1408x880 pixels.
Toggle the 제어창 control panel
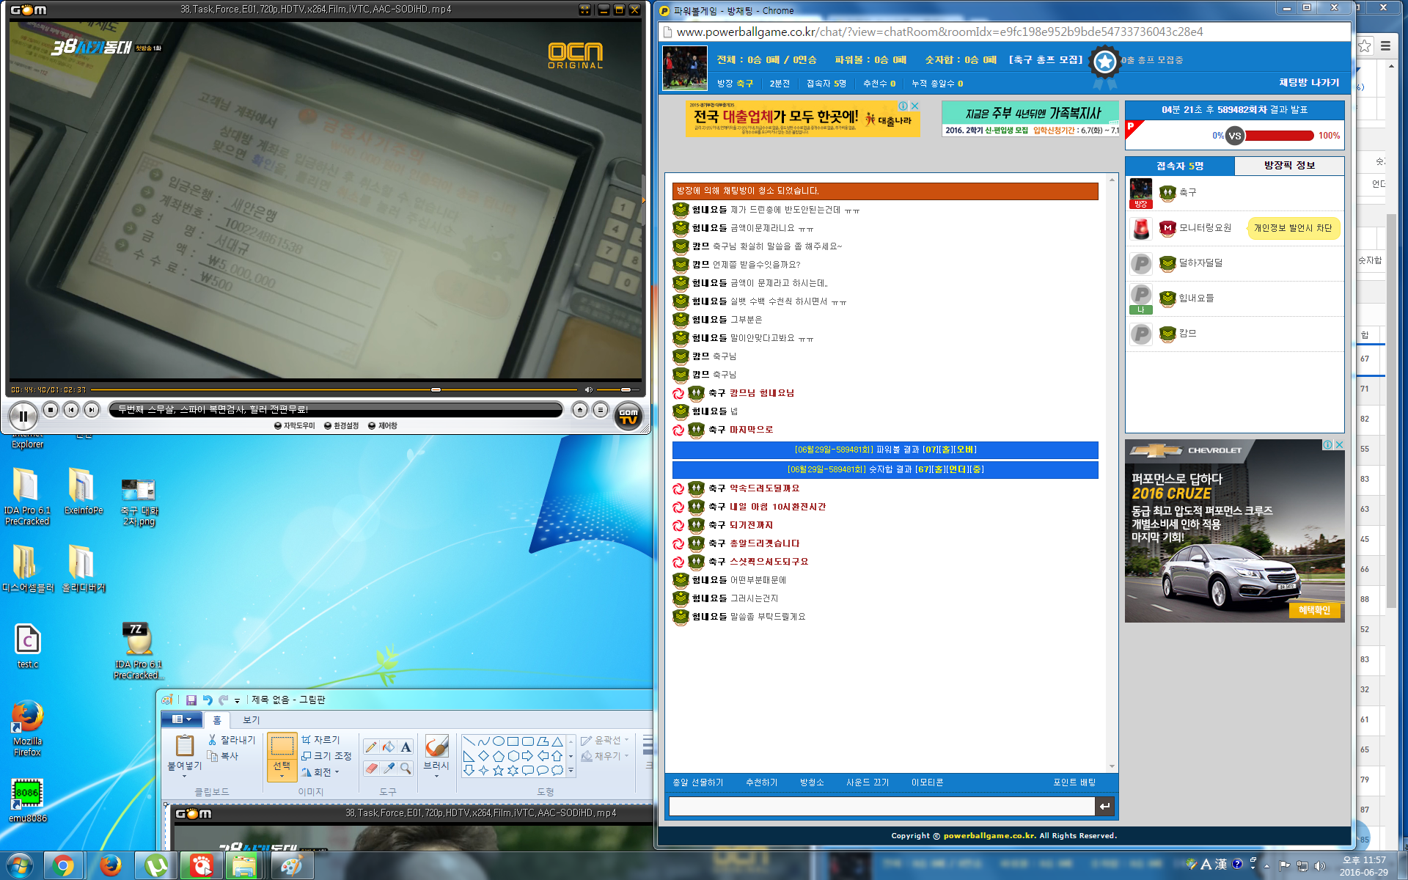pyautogui.click(x=383, y=425)
